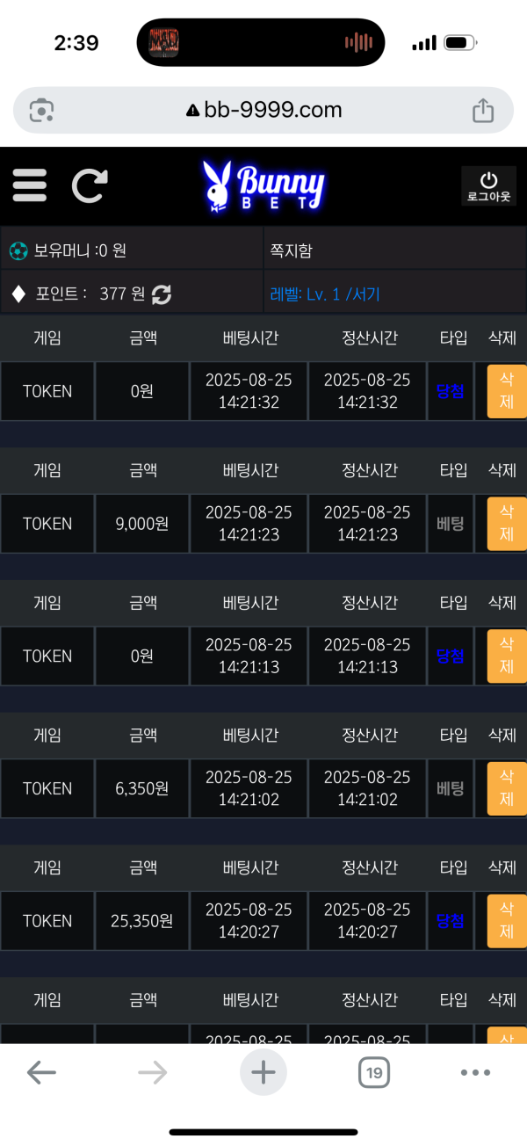This screenshot has height=1146, width=527.
Task: Tap the bb-9999.com address field
Action: (x=263, y=111)
